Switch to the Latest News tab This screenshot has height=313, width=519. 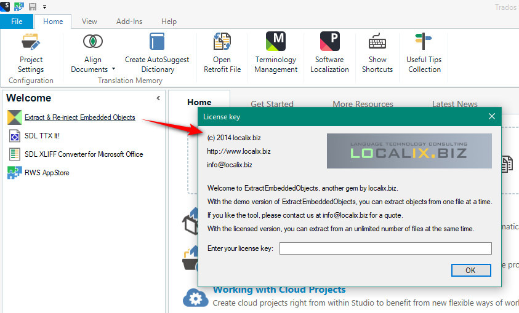[455, 104]
